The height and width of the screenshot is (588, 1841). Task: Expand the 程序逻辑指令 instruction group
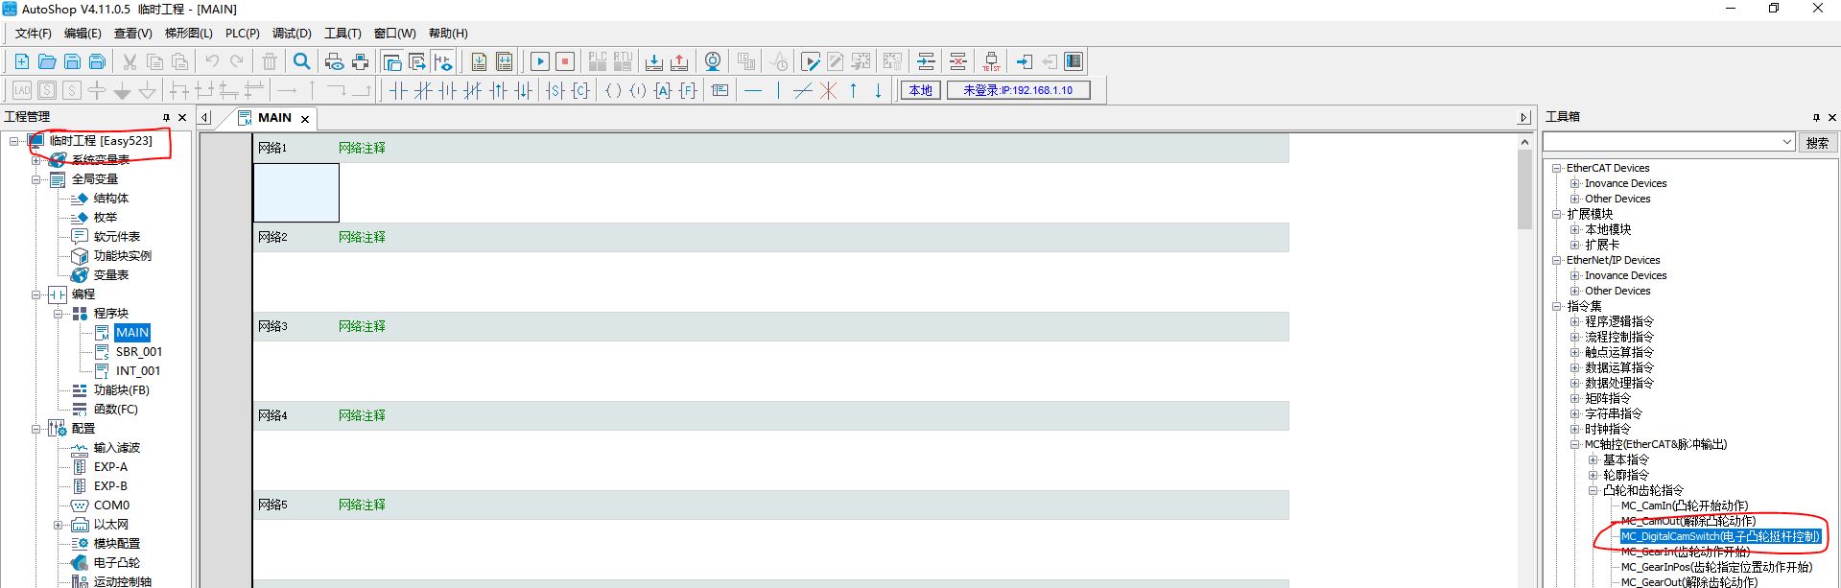coord(1574,321)
